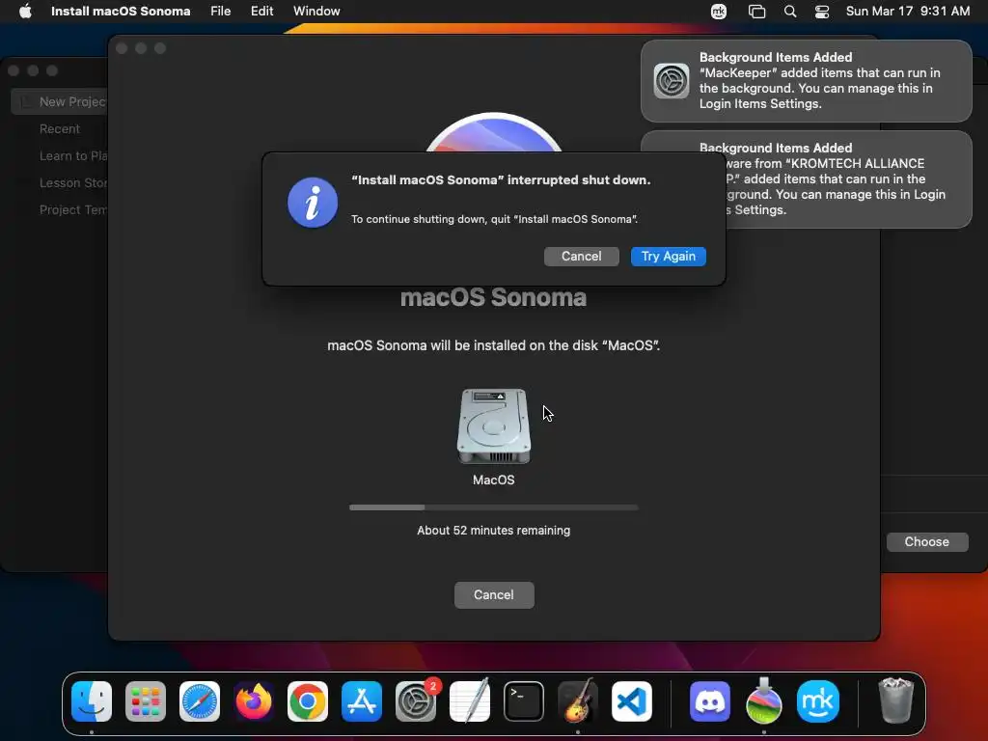This screenshot has height=741, width=988.
Task: Open Visual Studio Code from the Dock
Action: (632, 701)
